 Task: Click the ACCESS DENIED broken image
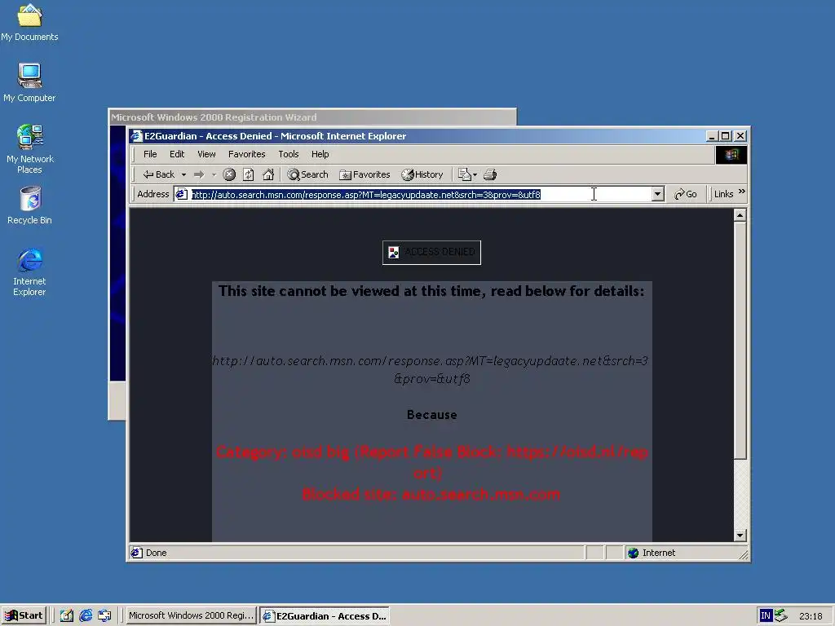431,253
